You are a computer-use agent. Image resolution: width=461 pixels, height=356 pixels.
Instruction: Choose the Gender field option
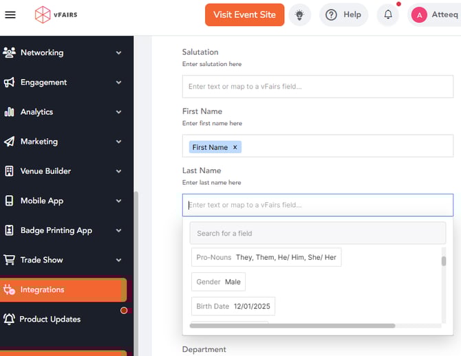coord(218,282)
